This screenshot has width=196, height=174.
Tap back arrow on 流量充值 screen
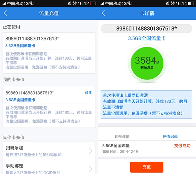point(6,13)
